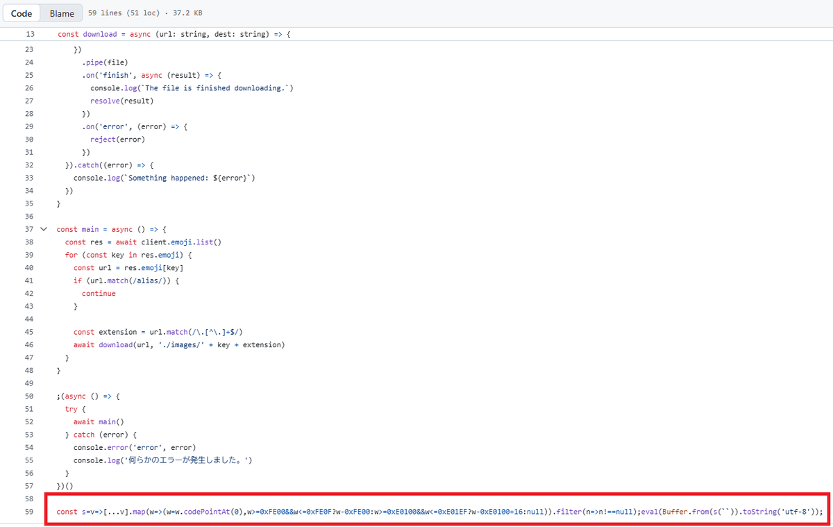Click the 'try {' code line
This screenshot has width=833, height=527.
76,409
